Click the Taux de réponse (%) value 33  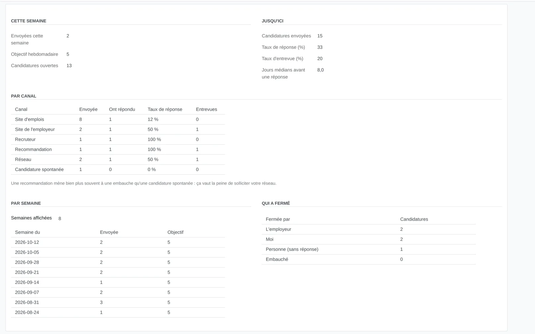320,47
